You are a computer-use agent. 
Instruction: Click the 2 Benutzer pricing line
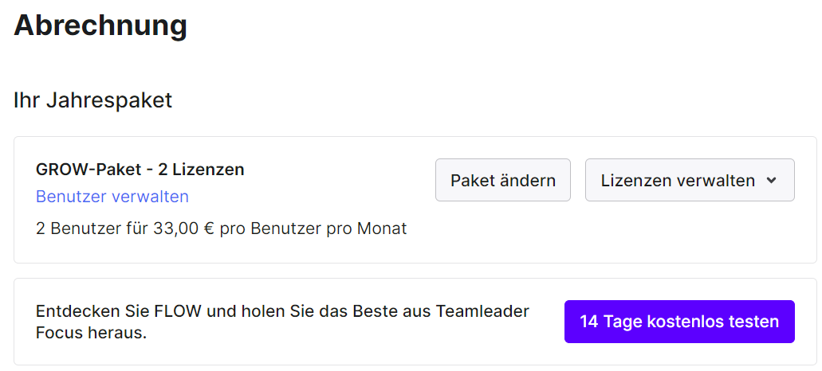click(221, 228)
